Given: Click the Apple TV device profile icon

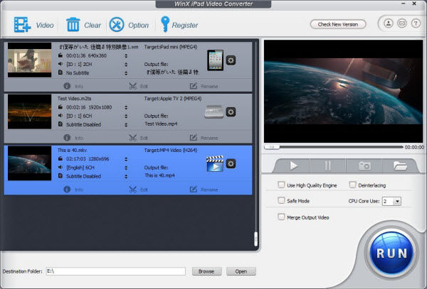Looking at the screenshot, I should point(214,112).
